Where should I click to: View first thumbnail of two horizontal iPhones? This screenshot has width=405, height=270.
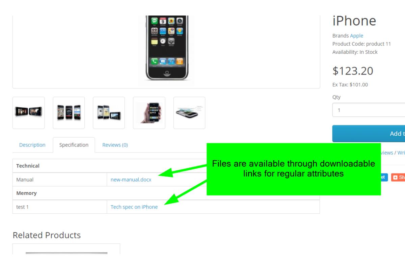coord(29,113)
